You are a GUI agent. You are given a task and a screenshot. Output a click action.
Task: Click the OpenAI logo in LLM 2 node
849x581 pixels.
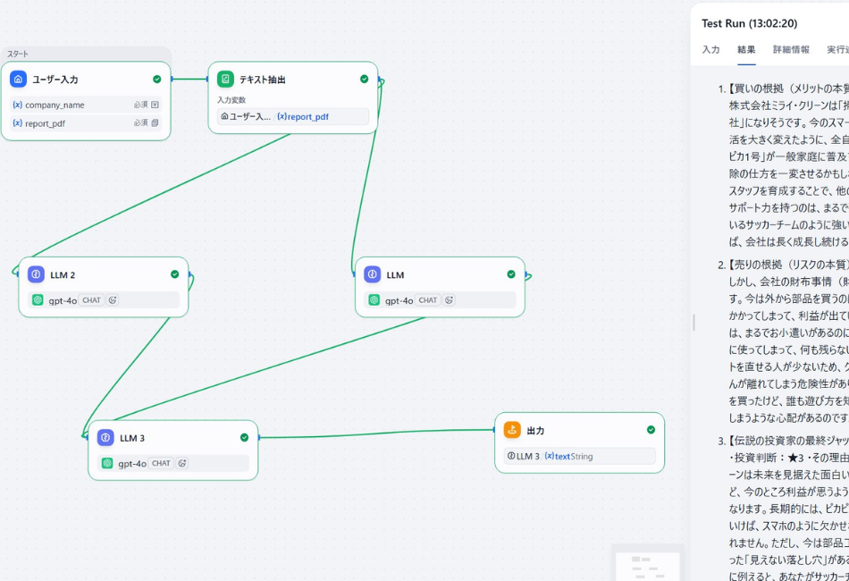tap(38, 300)
